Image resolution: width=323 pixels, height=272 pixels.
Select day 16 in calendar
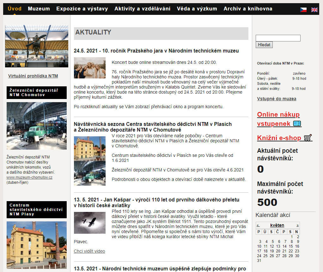point(297,246)
